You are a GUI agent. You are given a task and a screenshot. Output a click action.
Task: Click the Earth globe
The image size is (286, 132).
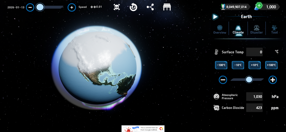[x=97, y=68]
